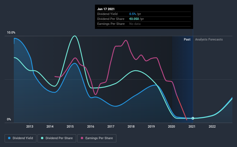Click the 2015 x-axis label
This screenshot has height=147, width=237.
click(x=70, y=126)
